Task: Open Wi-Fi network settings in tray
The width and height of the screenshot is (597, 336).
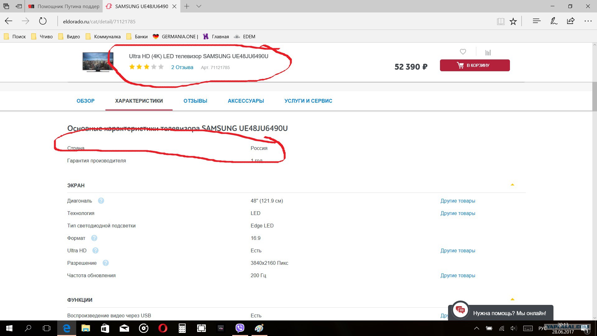Action: tap(502, 328)
